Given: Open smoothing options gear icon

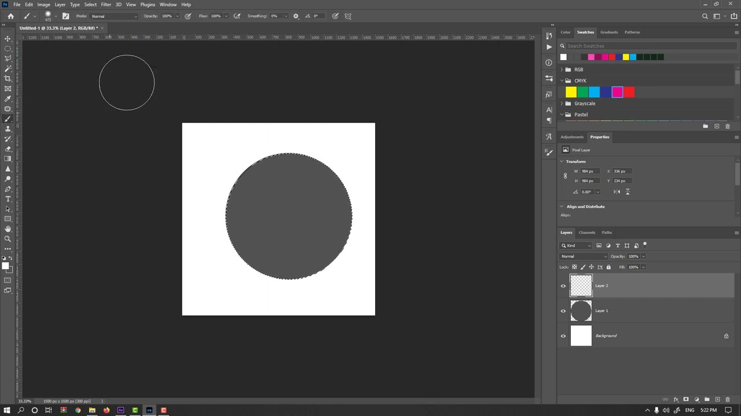Looking at the screenshot, I should (296, 16).
